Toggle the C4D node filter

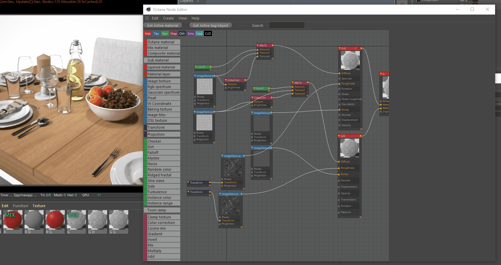point(208,33)
